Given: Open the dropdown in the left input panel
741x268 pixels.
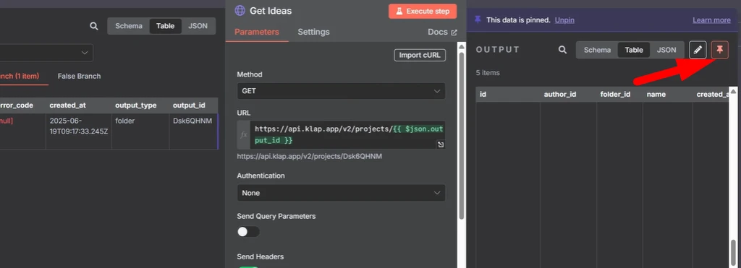Looking at the screenshot, I should tap(46, 53).
